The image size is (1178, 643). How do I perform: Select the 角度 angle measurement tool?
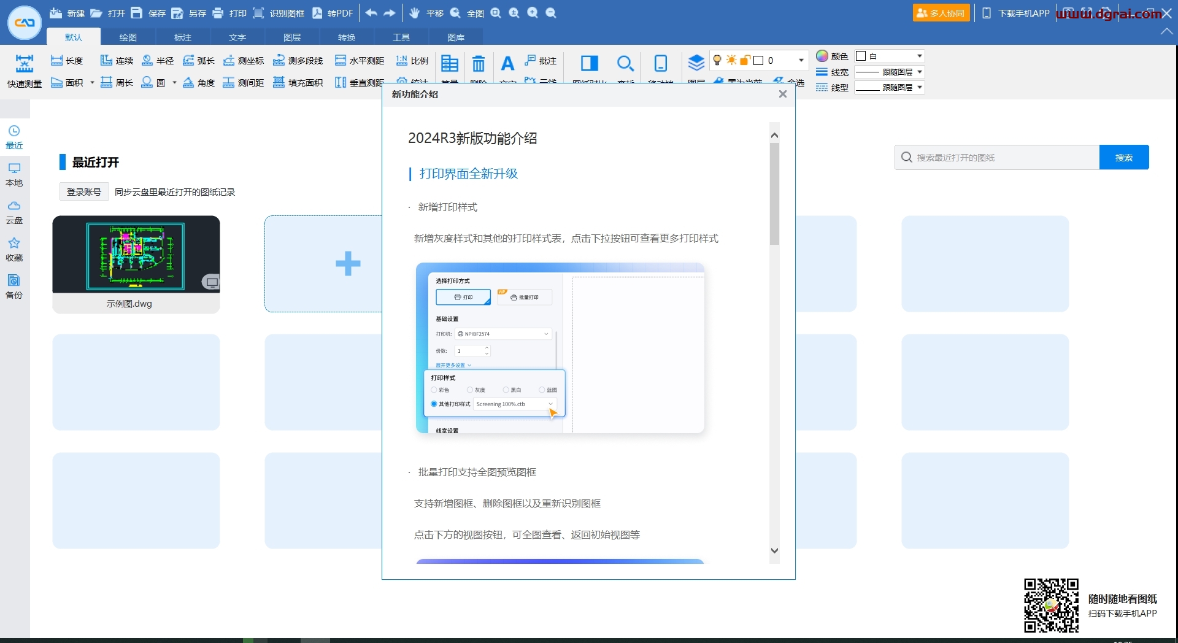tap(199, 82)
